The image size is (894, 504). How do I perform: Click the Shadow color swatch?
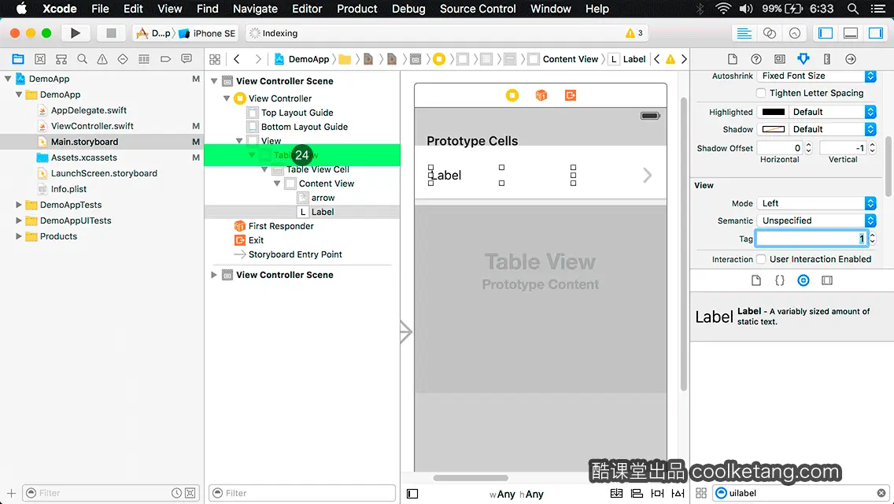[x=773, y=129]
